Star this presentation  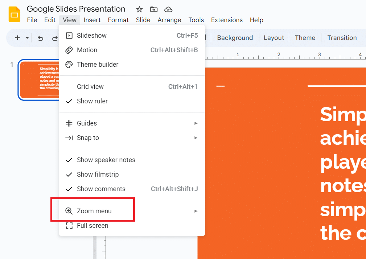[139, 9]
